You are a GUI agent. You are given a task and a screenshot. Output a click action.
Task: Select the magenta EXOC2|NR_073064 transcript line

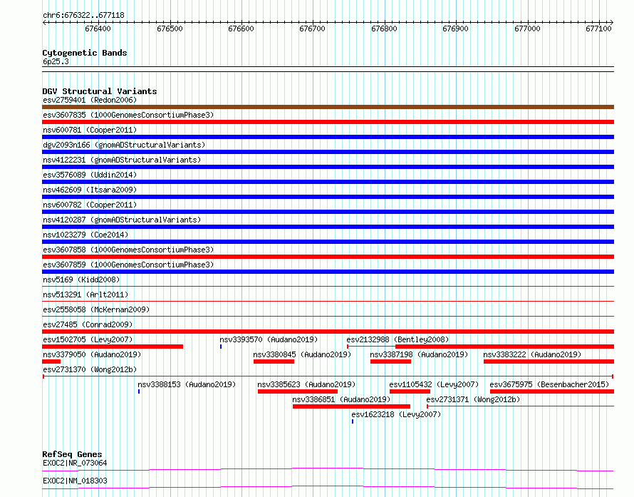tap(328, 469)
